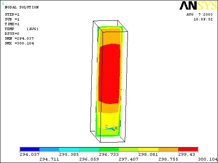Click the SMX =300.104 label
Screen dimensions: 218x163
click(19, 43)
